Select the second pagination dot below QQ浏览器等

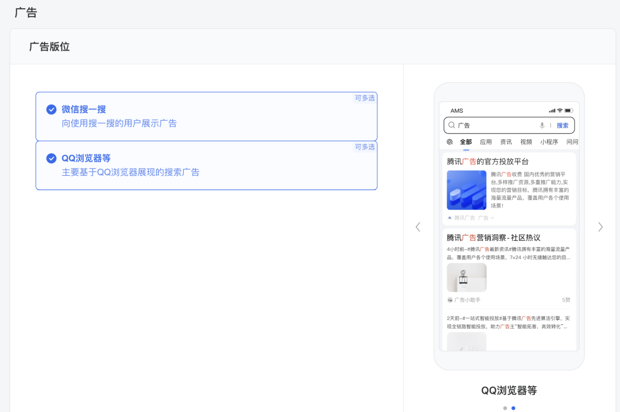[x=513, y=408]
